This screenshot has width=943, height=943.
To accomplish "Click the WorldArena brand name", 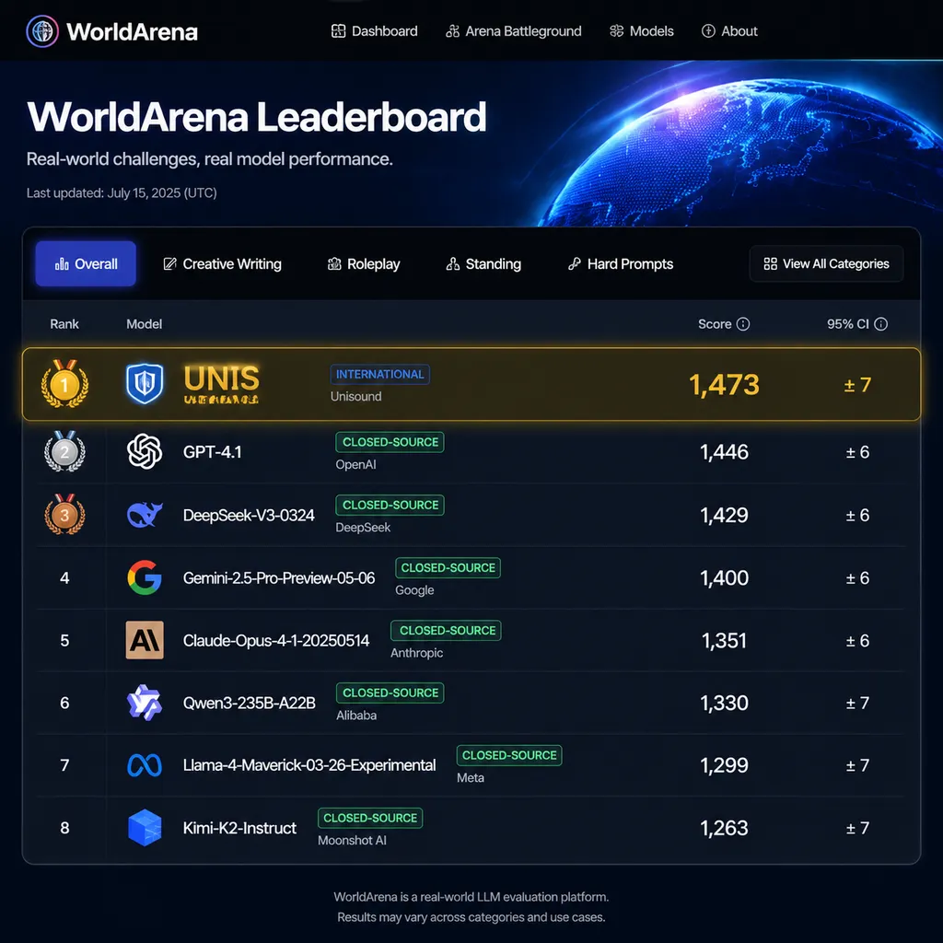I will (x=133, y=32).
